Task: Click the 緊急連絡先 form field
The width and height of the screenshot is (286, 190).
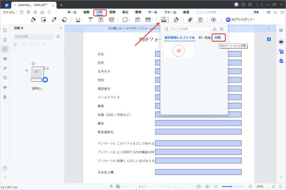Action: click(198, 132)
